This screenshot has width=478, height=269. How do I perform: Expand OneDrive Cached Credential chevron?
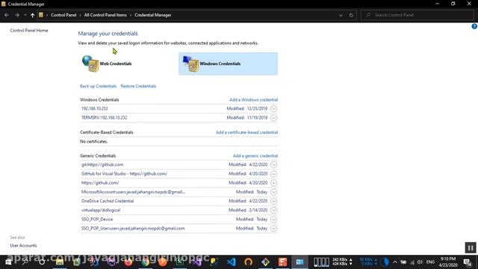pos(274,201)
